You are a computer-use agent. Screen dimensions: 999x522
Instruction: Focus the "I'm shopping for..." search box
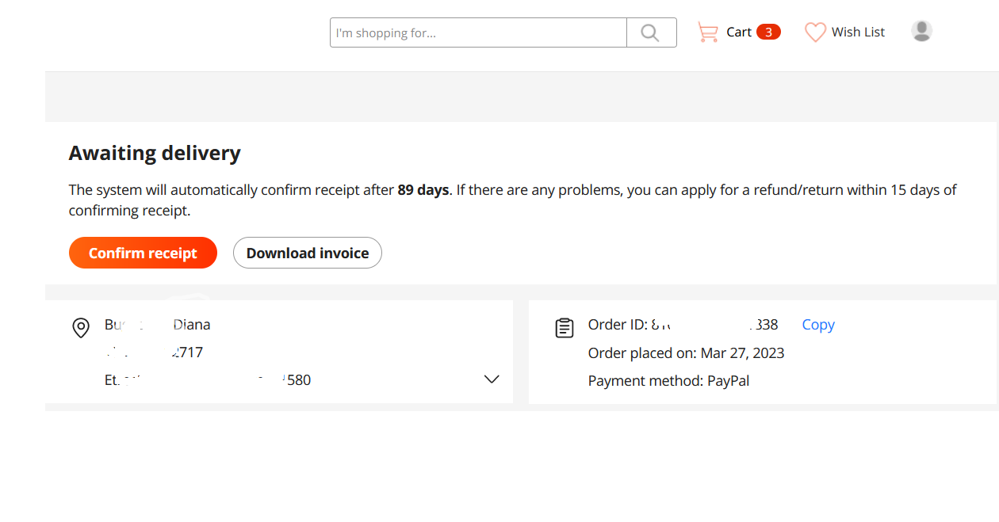click(478, 32)
